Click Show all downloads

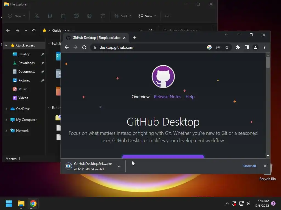coord(249,166)
